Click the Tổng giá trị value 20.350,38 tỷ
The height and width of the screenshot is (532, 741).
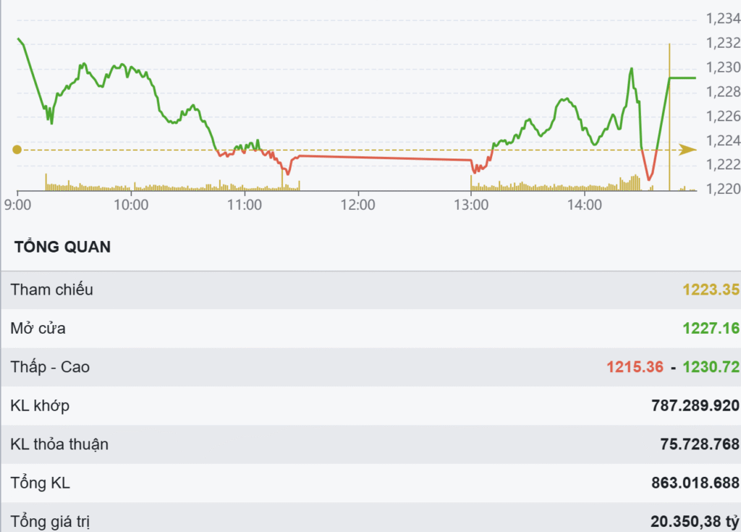click(695, 520)
